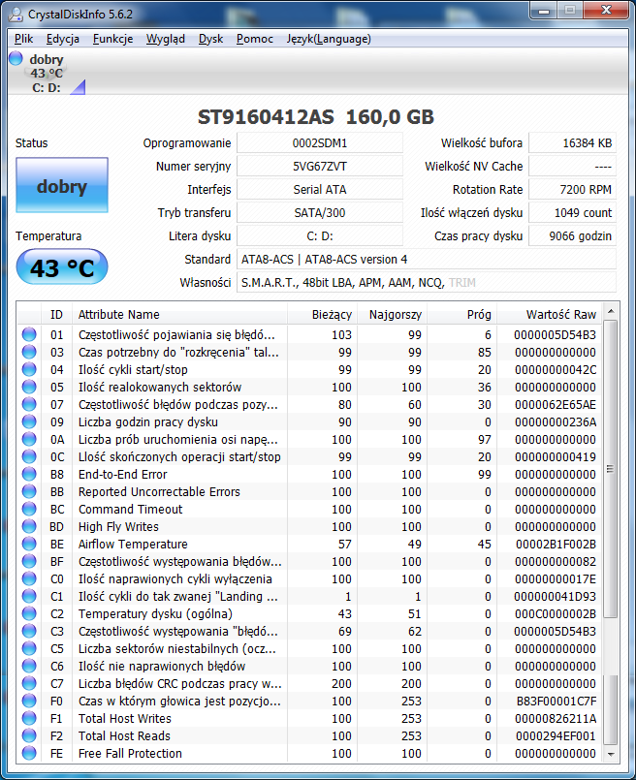636x780 pixels.
Task: Select 'Ilość nie naprawionych błędów' attribute name
Action: coord(162,666)
